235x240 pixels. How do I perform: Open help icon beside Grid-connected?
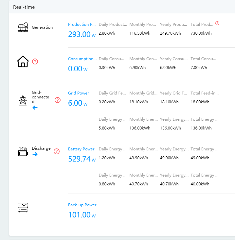(58, 100)
